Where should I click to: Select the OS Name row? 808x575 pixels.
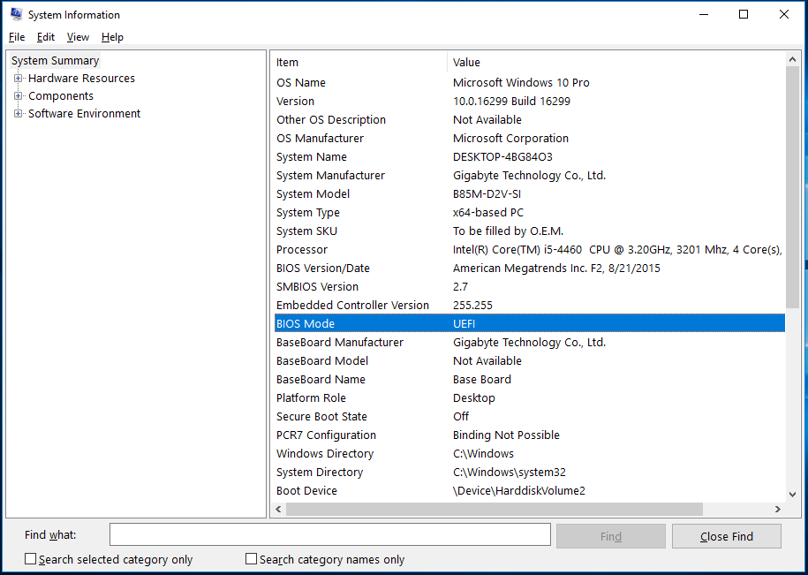point(529,82)
